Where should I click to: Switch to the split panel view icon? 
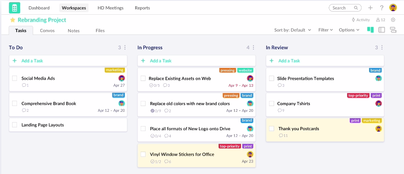pos(382,30)
